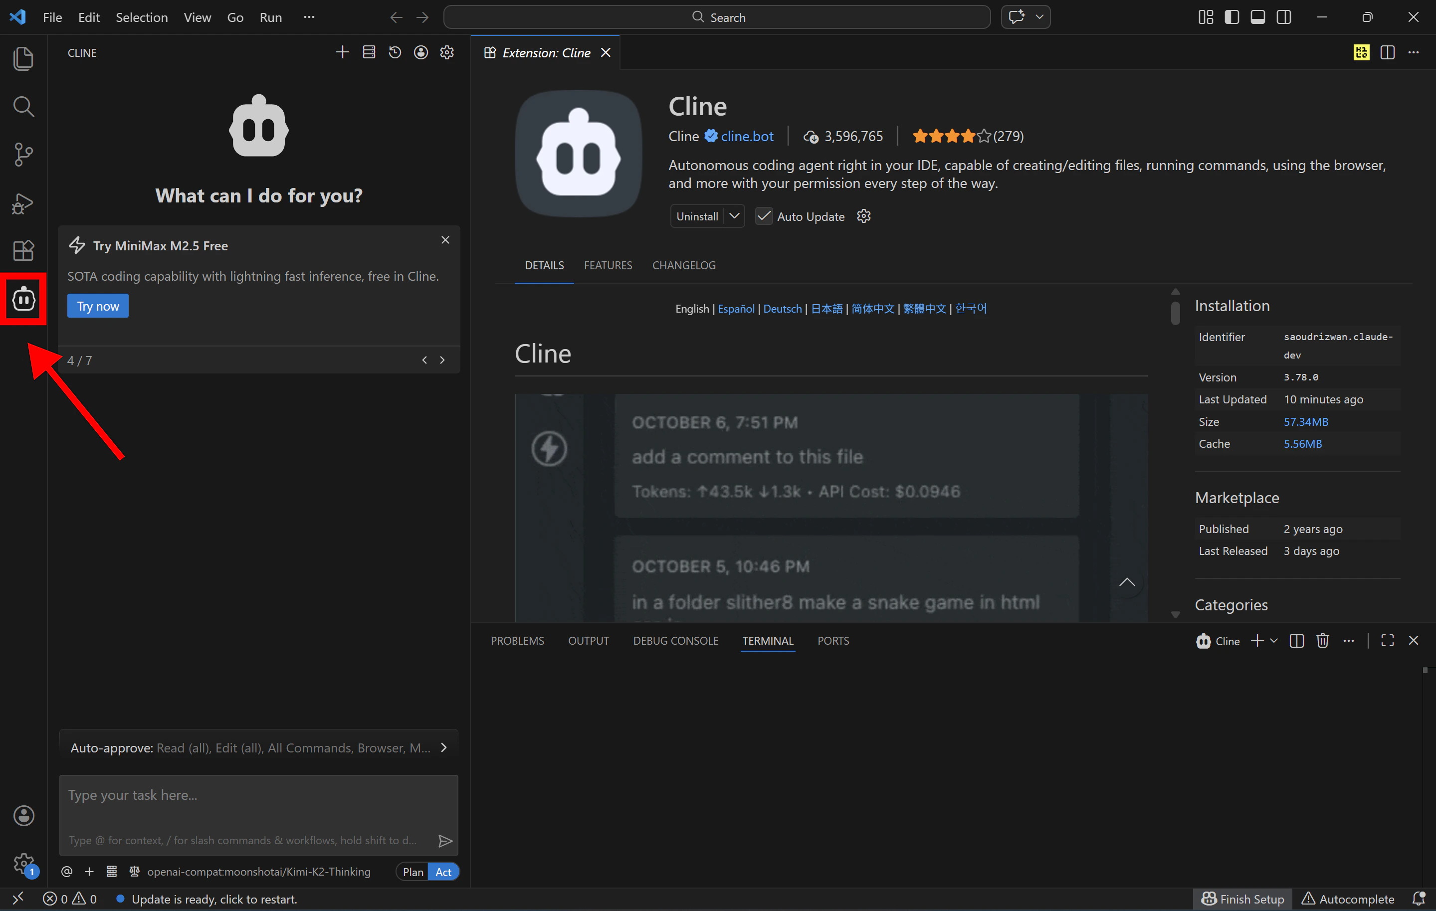Screen dimensions: 1436x911
Task: Click the New Task plus icon
Action: (342, 52)
